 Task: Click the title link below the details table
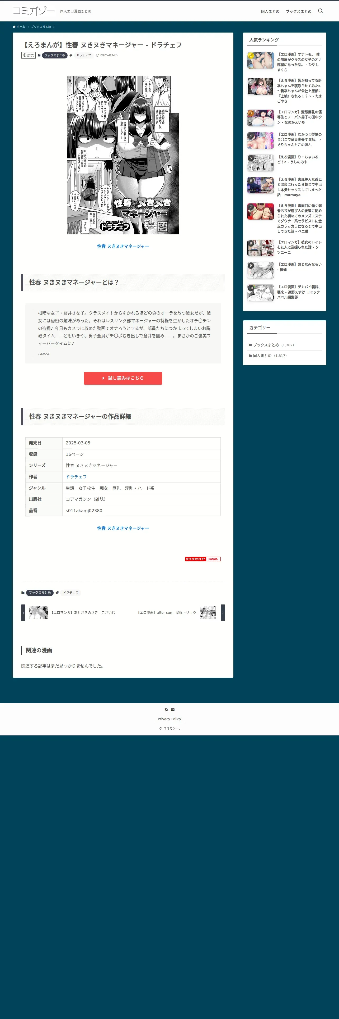click(x=123, y=528)
